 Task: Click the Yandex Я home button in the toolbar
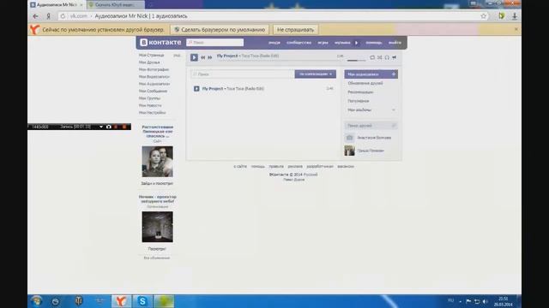tap(48, 16)
